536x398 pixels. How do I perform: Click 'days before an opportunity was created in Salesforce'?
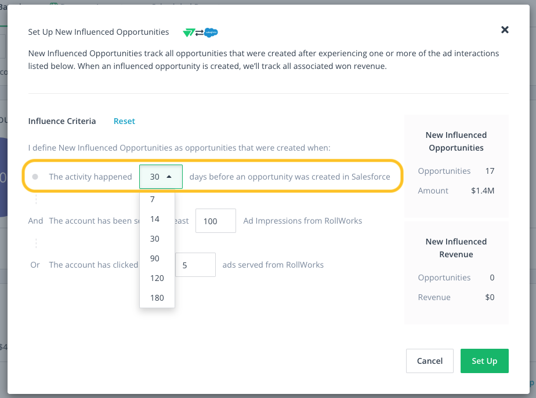(289, 177)
